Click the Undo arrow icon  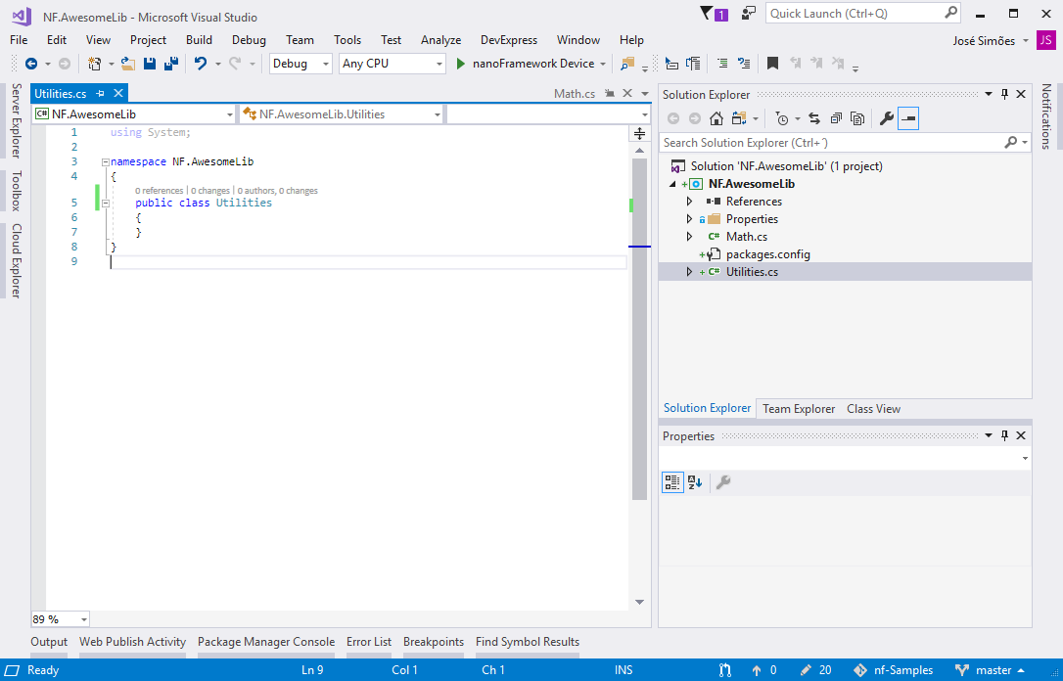tap(201, 64)
